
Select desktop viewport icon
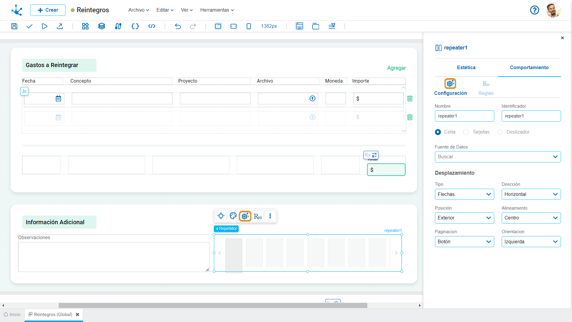click(x=218, y=26)
